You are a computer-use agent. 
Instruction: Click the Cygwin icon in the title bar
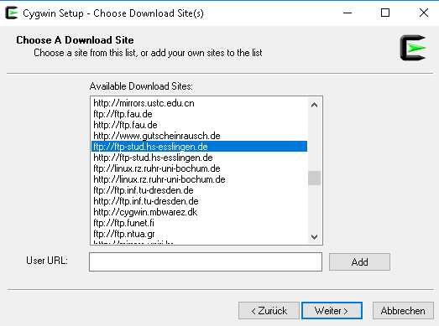pyautogui.click(x=12, y=13)
